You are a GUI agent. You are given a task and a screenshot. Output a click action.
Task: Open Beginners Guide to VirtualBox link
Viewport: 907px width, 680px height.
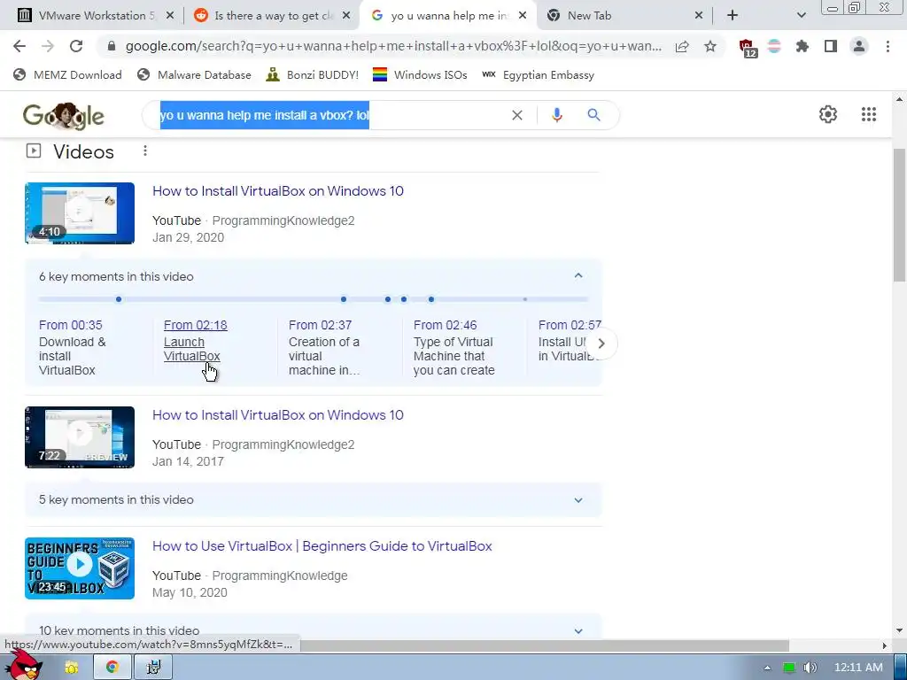[x=322, y=545]
